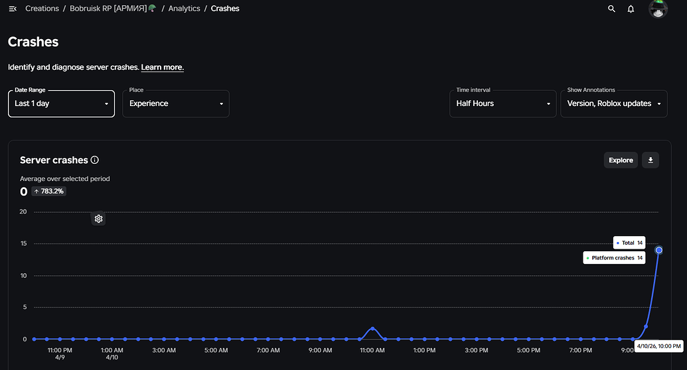The image size is (687, 370).
Task: Open Bobruisk RP [АРМИЯ] breadcrumb
Action: [113, 9]
